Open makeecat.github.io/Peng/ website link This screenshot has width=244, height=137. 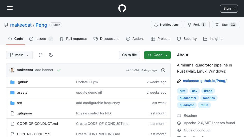click(205, 81)
